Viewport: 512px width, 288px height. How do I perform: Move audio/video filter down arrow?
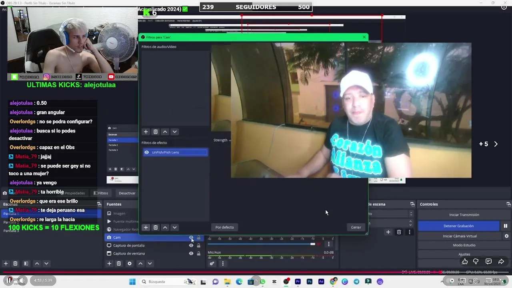[174, 132]
